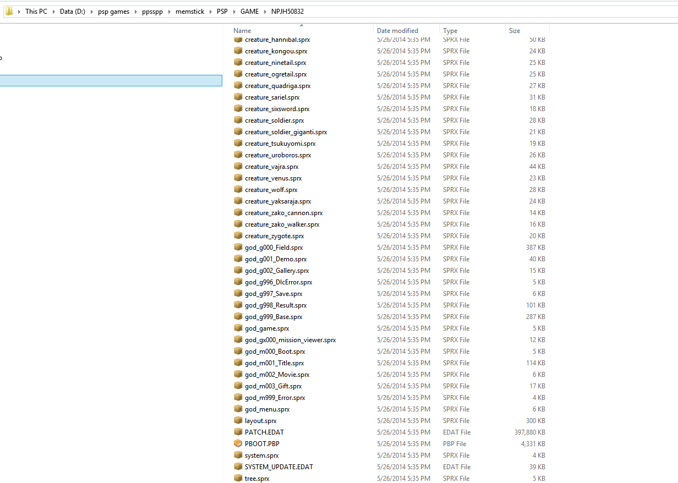Click the PBOOT.PBP file icon

(x=238, y=443)
